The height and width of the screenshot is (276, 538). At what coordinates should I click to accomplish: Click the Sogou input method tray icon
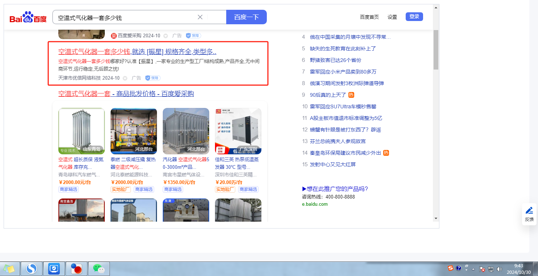tap(451, 268)
